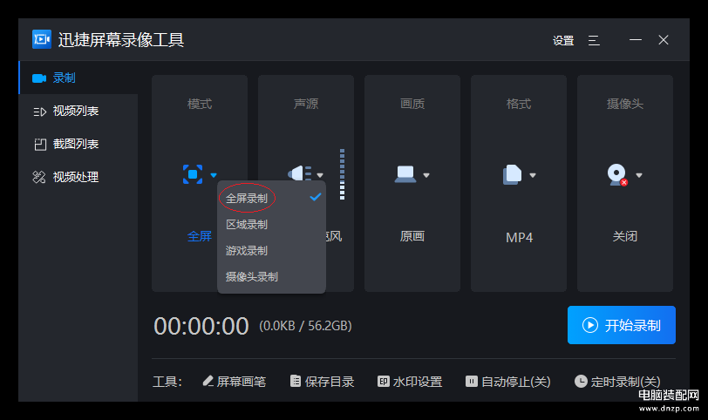Open the 视频处理 sidebar tab
Image resolution: width=708 pixels, height=420 pixels.
pos(78,177)
